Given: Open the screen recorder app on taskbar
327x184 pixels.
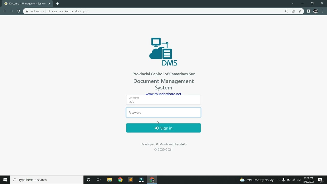Looking at the screenshot, I should (141, 180).
